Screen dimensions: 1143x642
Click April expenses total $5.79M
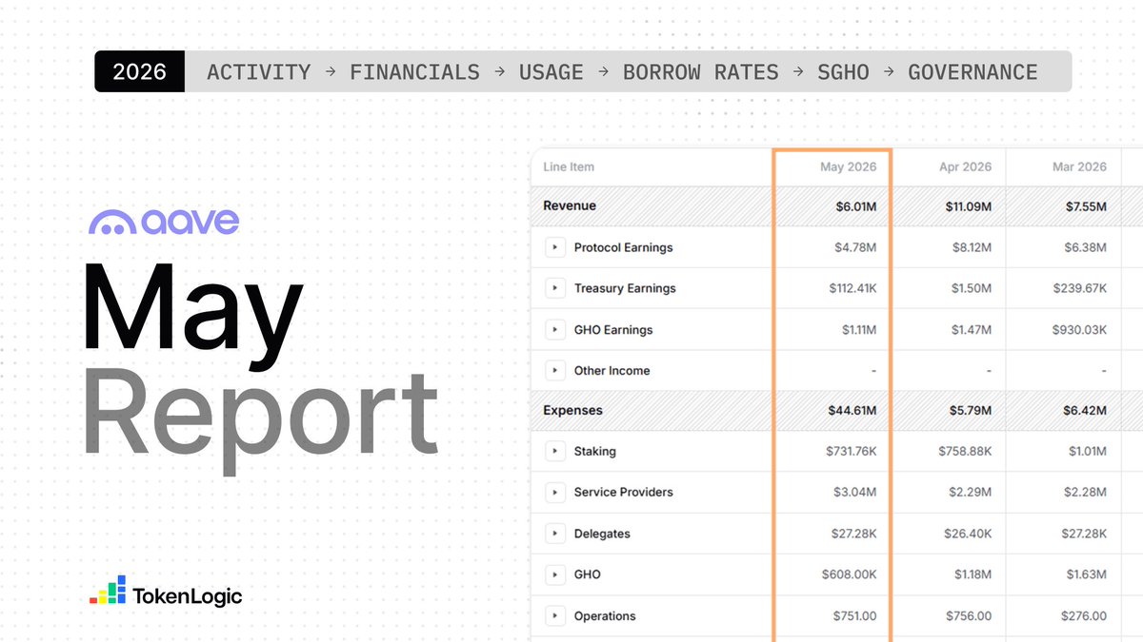click(969, 411)
